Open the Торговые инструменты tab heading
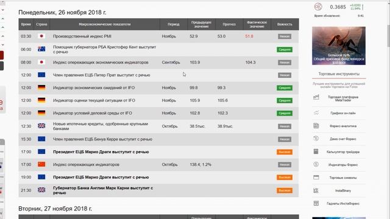This screenshot has height=219, width=390. (339, 74)
